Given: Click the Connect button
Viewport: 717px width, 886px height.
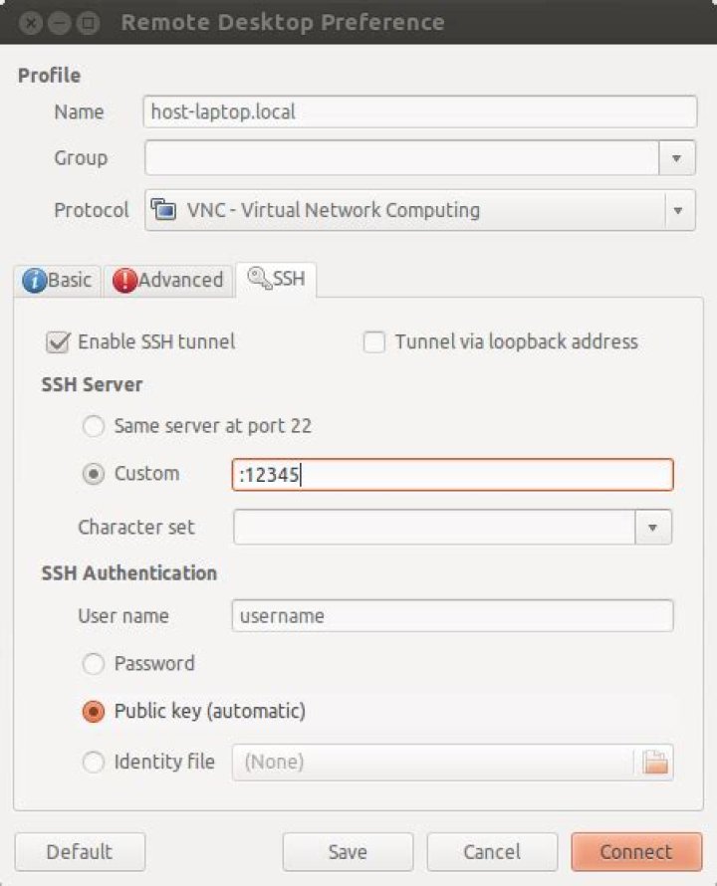Looking at the screenshot, I should pos(636,851).
